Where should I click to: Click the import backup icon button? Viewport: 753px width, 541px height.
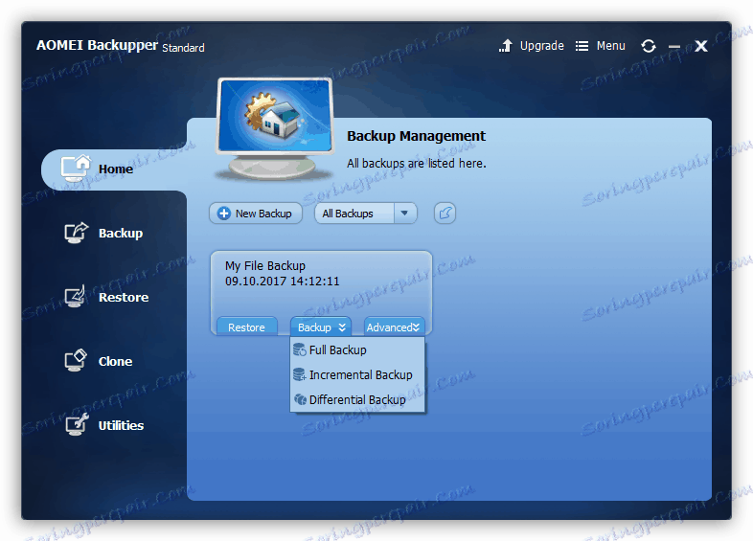(x=445, y=214)
